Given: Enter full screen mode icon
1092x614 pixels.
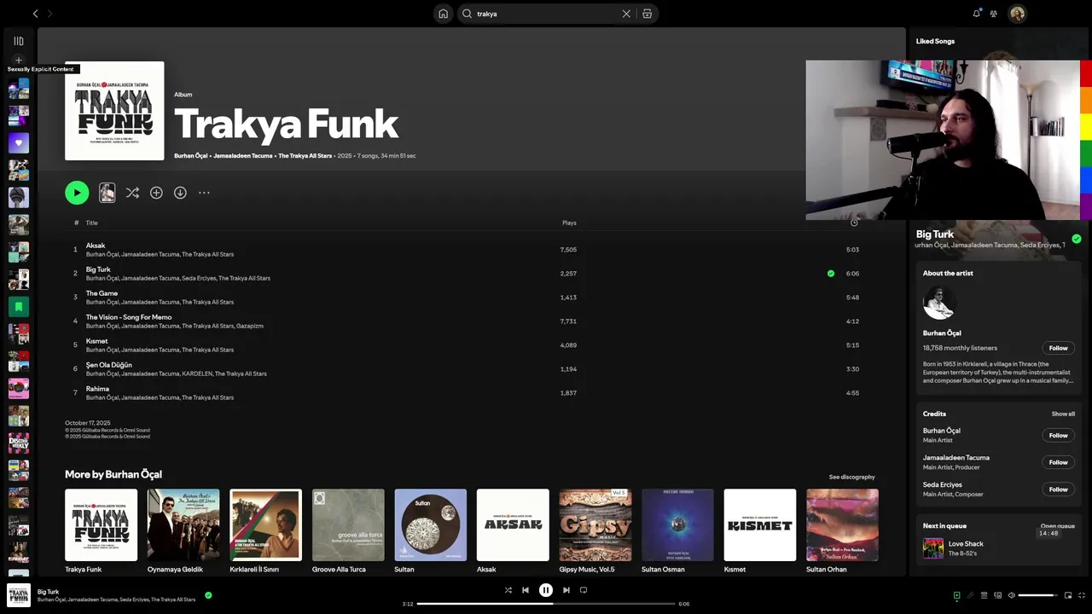Looking at the screenshot, I should click(1082, 595).
